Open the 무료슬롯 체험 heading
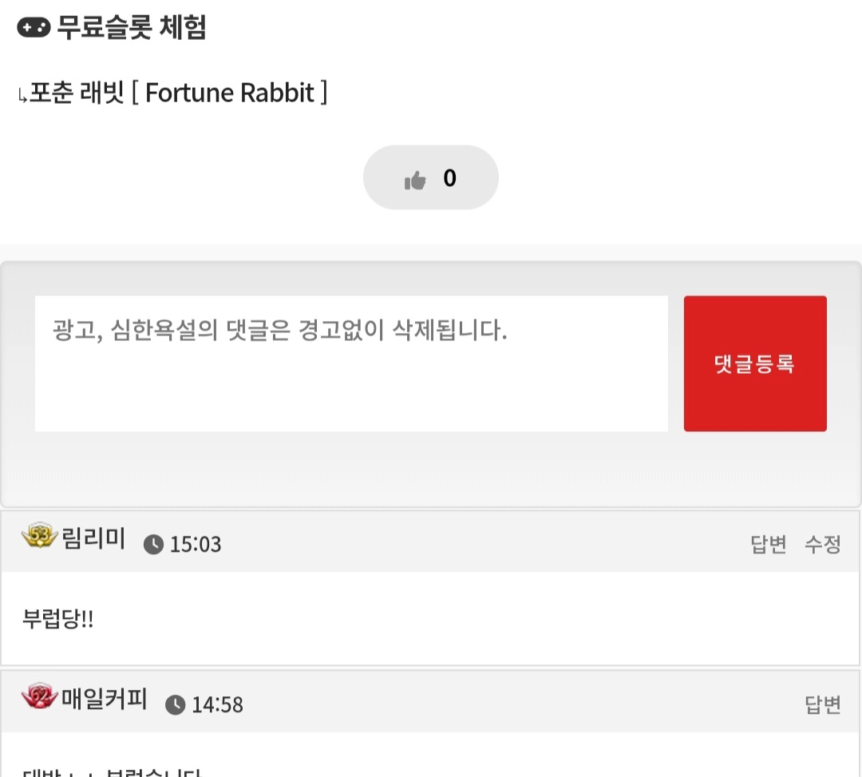862x777 pixels. coord(132,28)
